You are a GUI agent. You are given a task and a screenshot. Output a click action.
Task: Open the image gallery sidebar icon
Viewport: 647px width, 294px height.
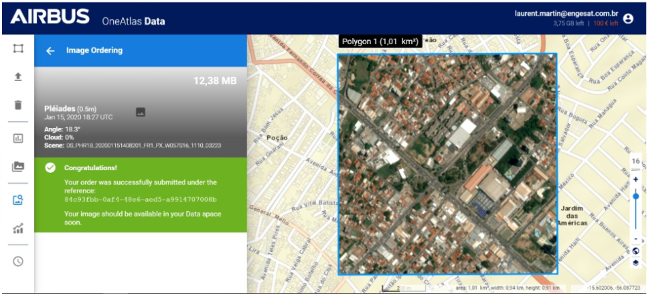(18, 167)
